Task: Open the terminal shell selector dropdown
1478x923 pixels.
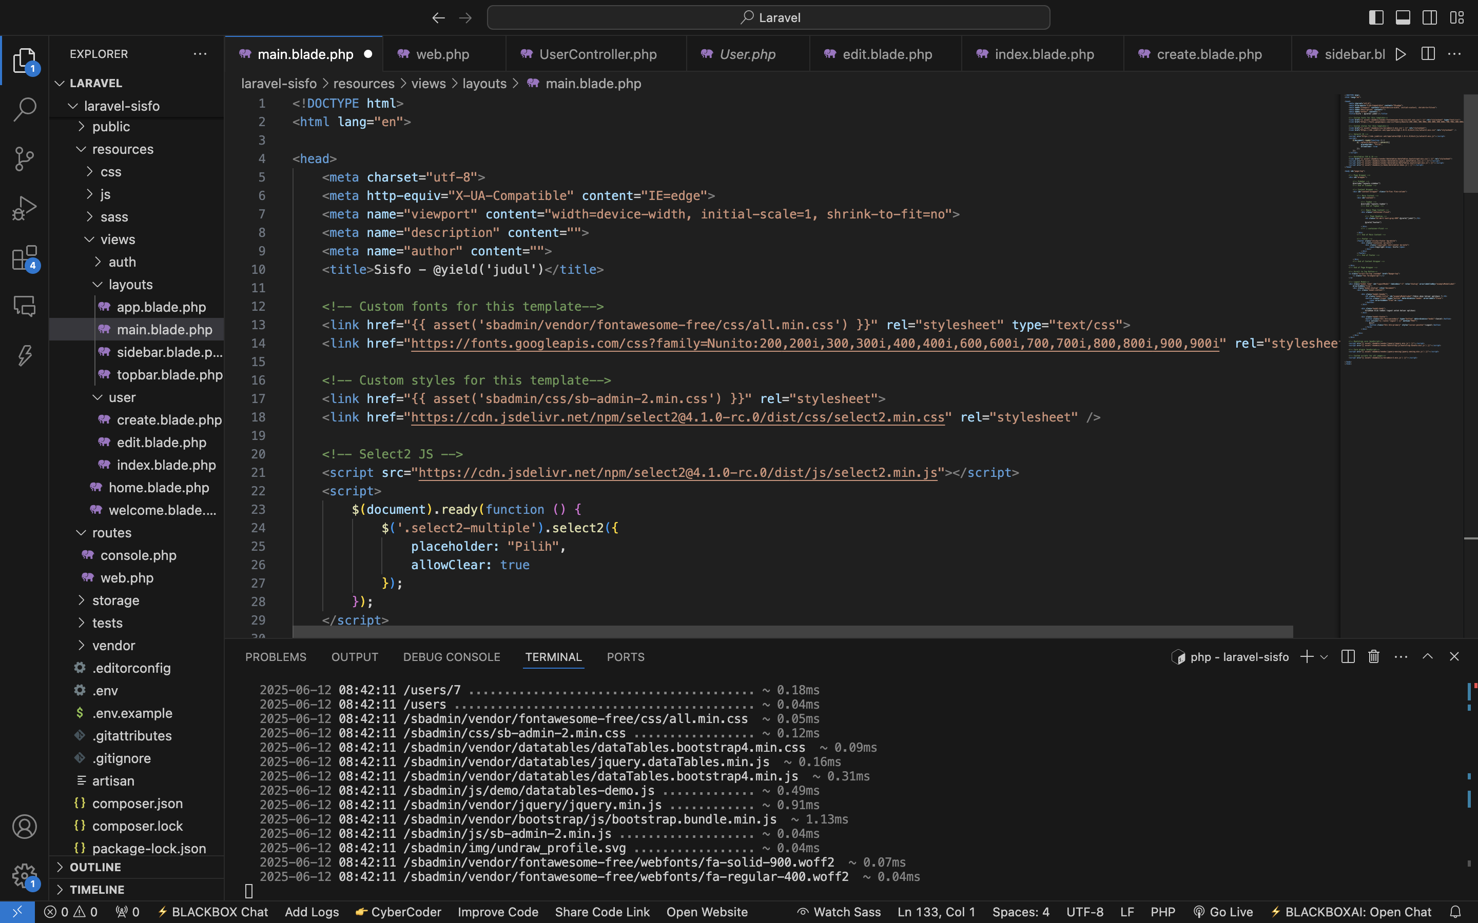Action: coord(1324,656)
